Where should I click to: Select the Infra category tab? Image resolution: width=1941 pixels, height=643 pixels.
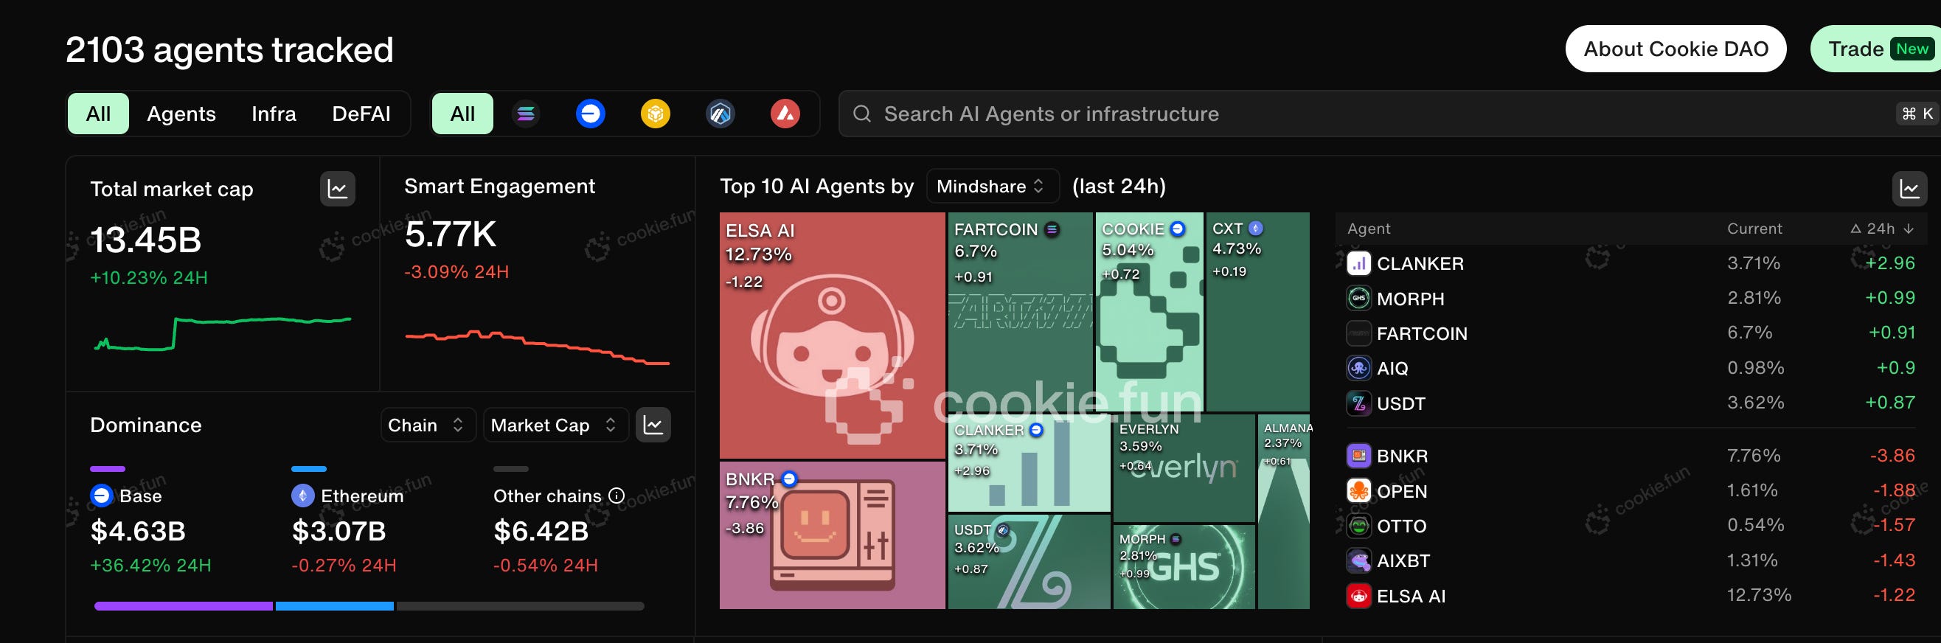(x=274, y=114)
